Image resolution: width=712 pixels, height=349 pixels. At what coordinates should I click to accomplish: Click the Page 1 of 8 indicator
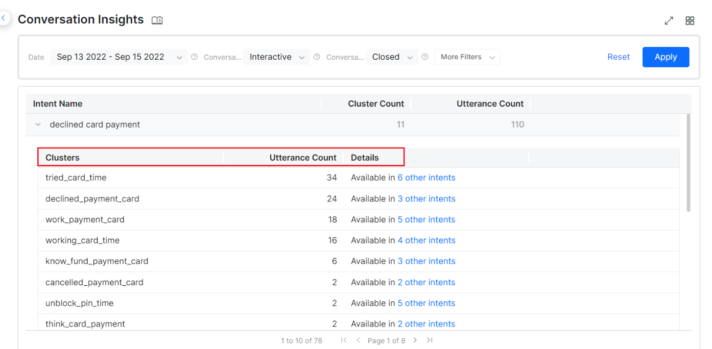(386, 340)
